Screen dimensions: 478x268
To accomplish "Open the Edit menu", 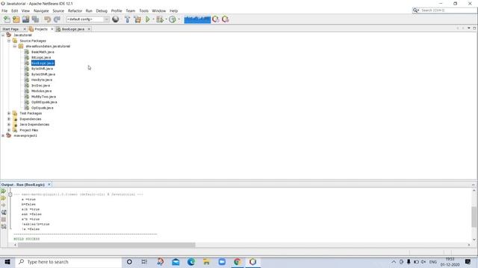I will pos(15,10).
